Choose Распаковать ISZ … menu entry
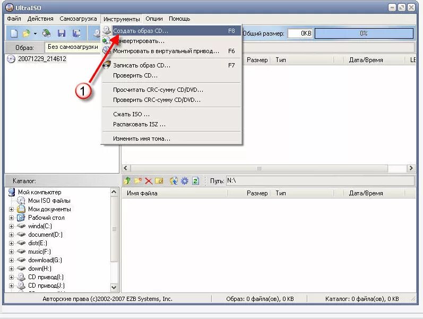 click(171, 124)
